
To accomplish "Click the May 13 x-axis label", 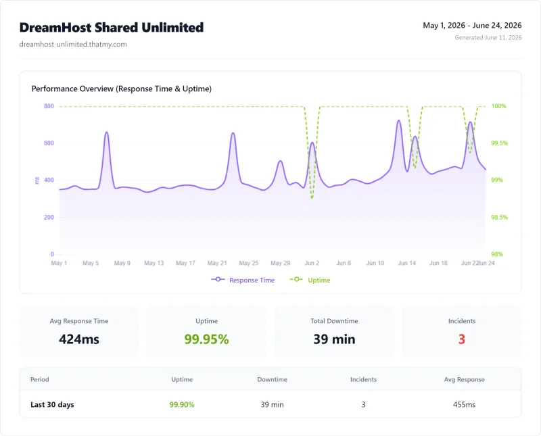I will tap(154, 263).
